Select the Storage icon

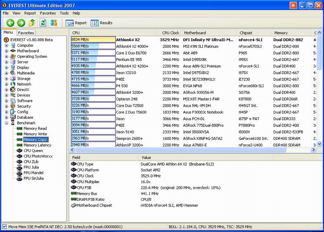(x=13, y=78)
